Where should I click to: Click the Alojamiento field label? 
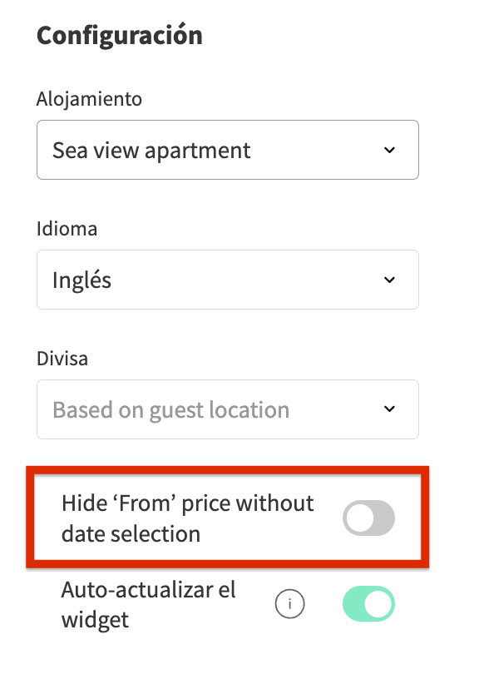(x=89, y=100)
